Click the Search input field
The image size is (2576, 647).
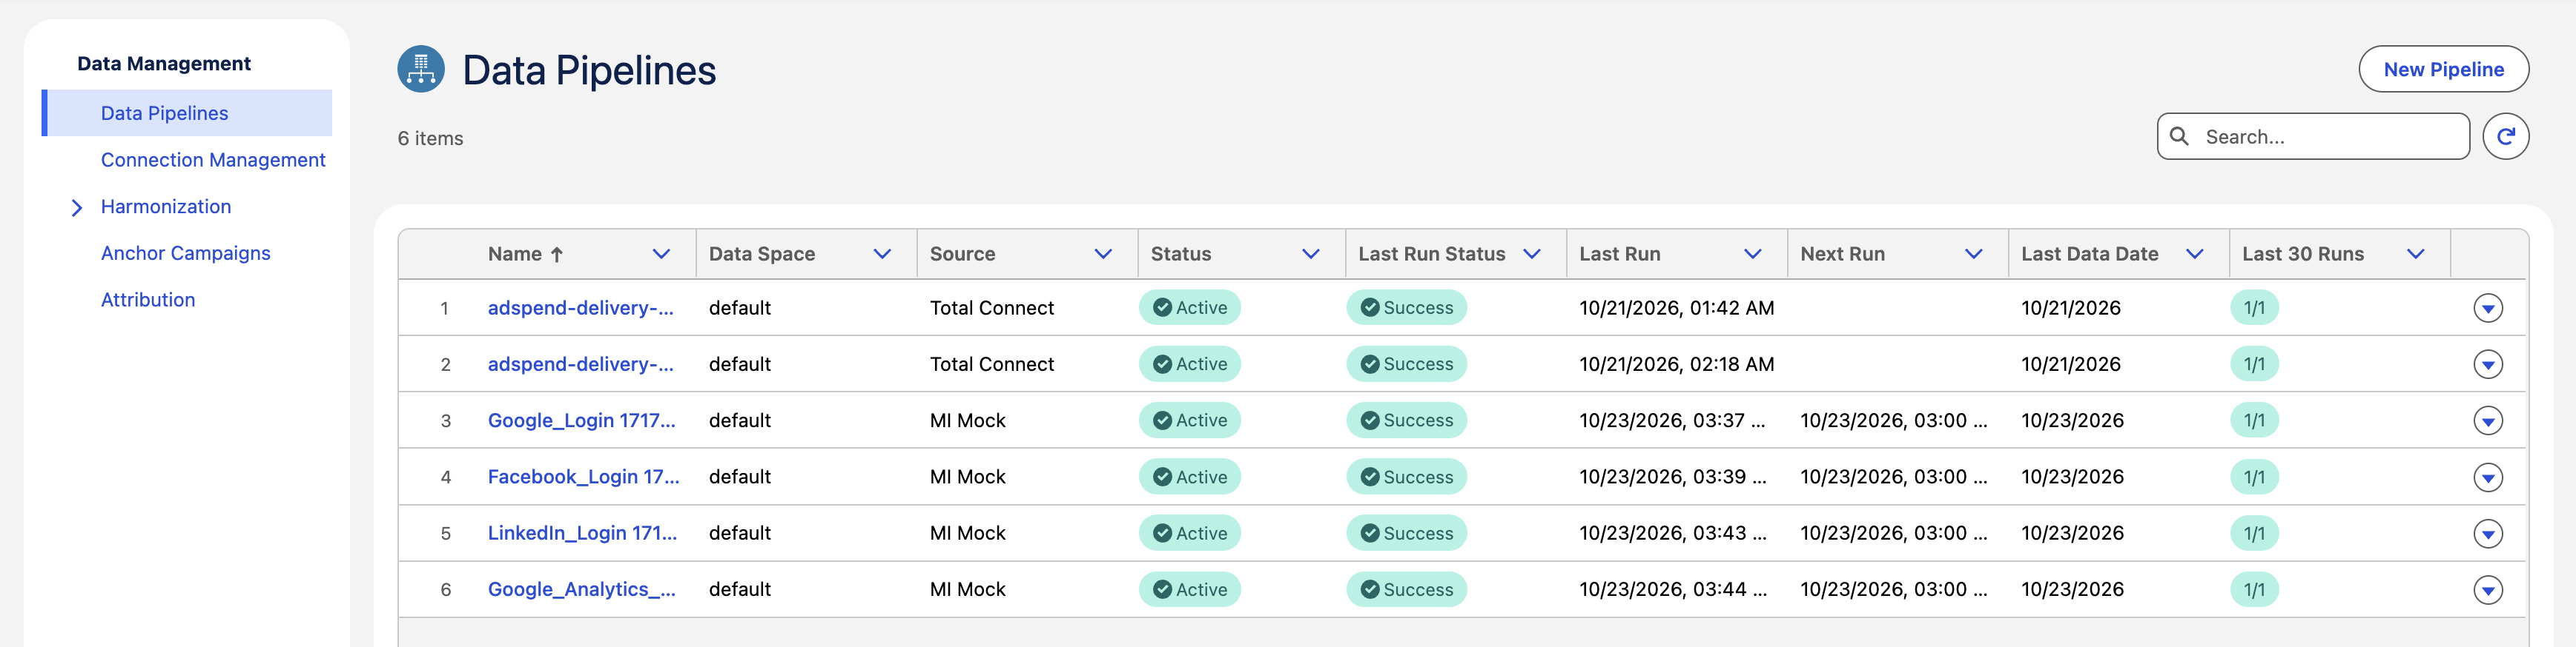(2313, 137)
